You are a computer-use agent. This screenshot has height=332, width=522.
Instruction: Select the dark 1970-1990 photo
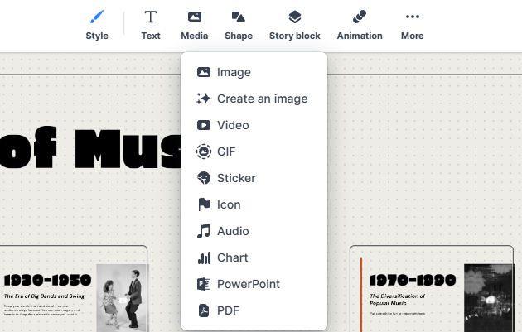point(490,298)
